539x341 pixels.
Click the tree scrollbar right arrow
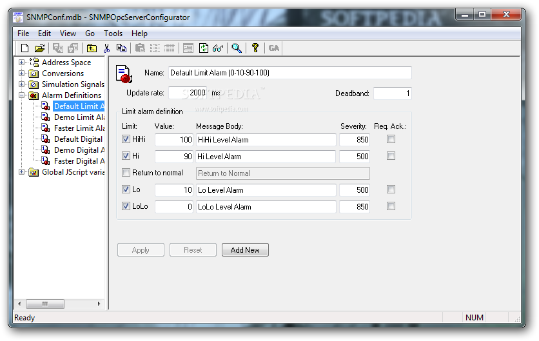(x=99, y=304)
